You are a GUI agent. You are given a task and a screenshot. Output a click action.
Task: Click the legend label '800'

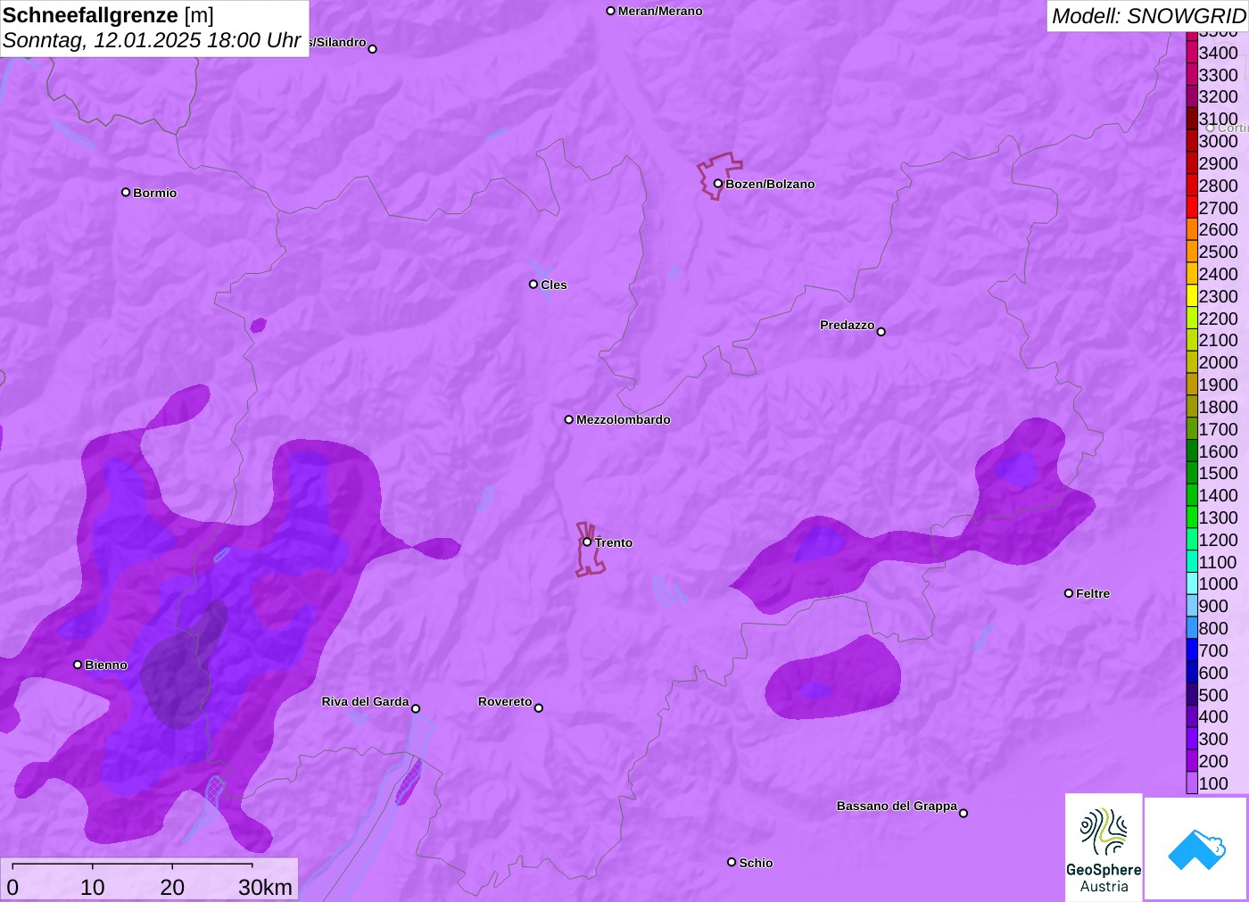click(x=1213, y=628)
